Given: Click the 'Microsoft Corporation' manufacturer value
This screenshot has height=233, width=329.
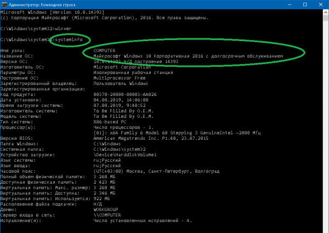Looking at the screenshot, I should pyautogui.click(x=122, y=67).
